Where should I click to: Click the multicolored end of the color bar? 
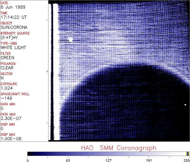(x=187, y=154)
